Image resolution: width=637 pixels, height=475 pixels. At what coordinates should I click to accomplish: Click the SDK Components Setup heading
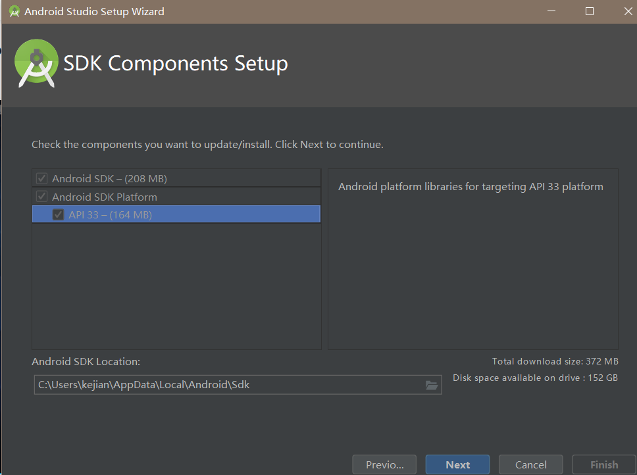coord(176,64)
